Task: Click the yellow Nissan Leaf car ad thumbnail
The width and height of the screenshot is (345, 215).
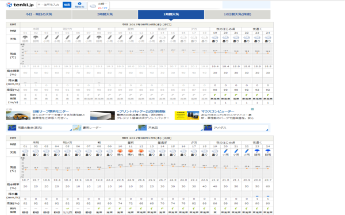Action: coord(18,116)
